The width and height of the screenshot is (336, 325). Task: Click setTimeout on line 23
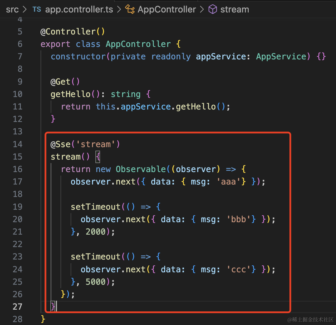(96, 257)
